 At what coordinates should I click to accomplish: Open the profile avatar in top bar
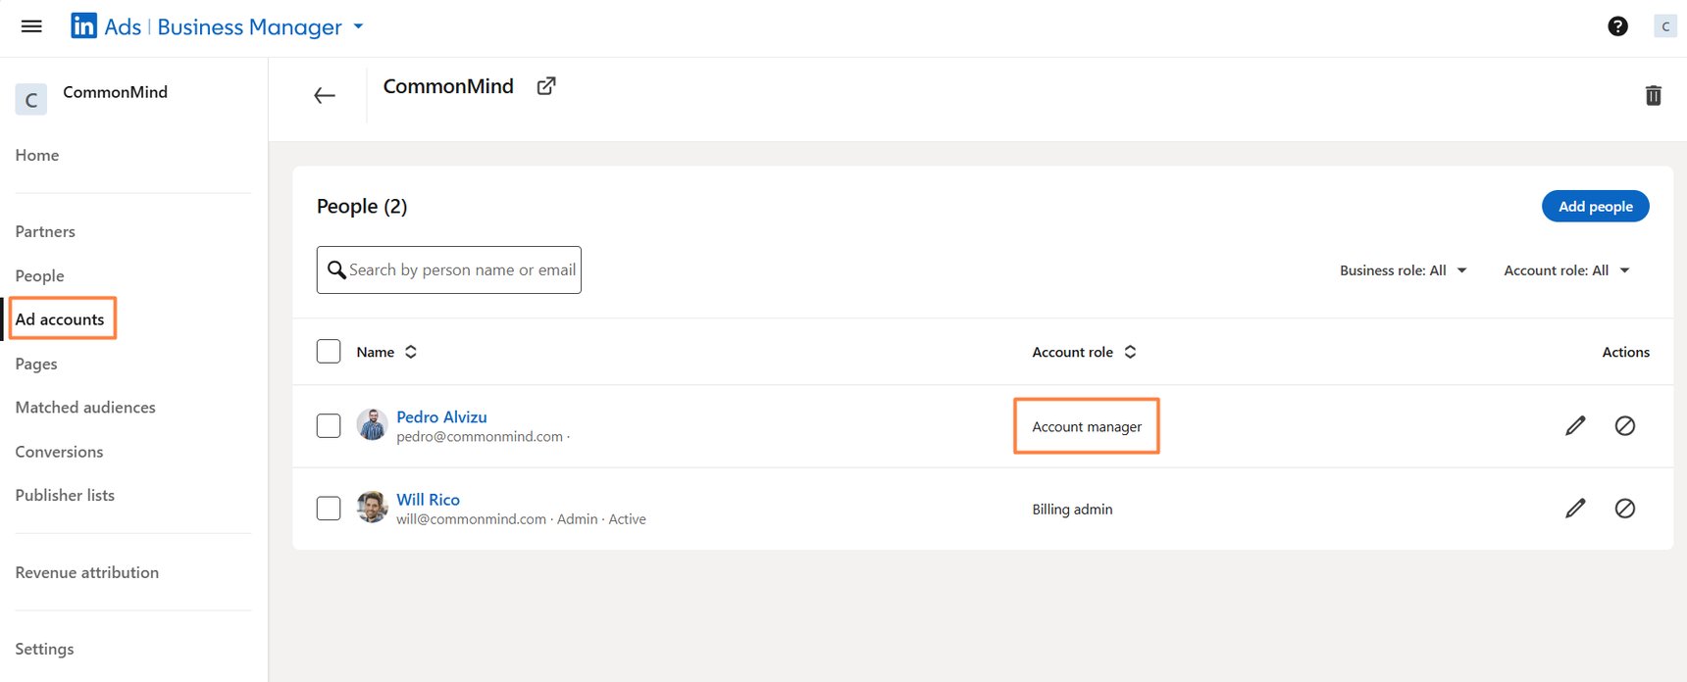coord(1664,26)
